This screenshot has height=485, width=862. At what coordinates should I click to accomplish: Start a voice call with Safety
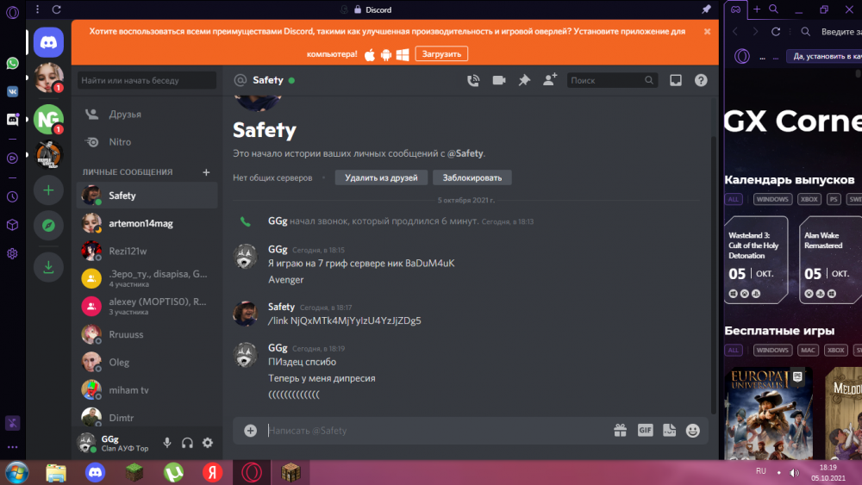(473, 80)
